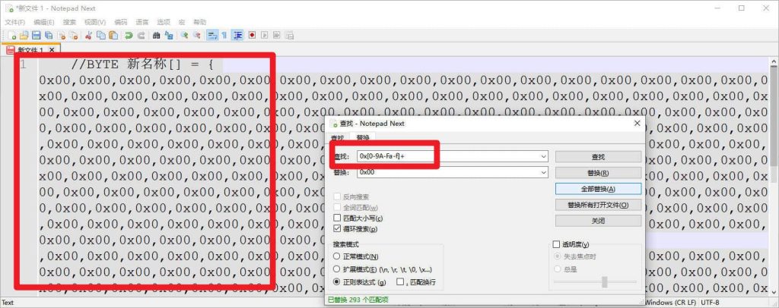The width and height of the screenshot is (779, 308).
Task: Select the 正常模式 normal search mode radio
Action: click(337, 257)
